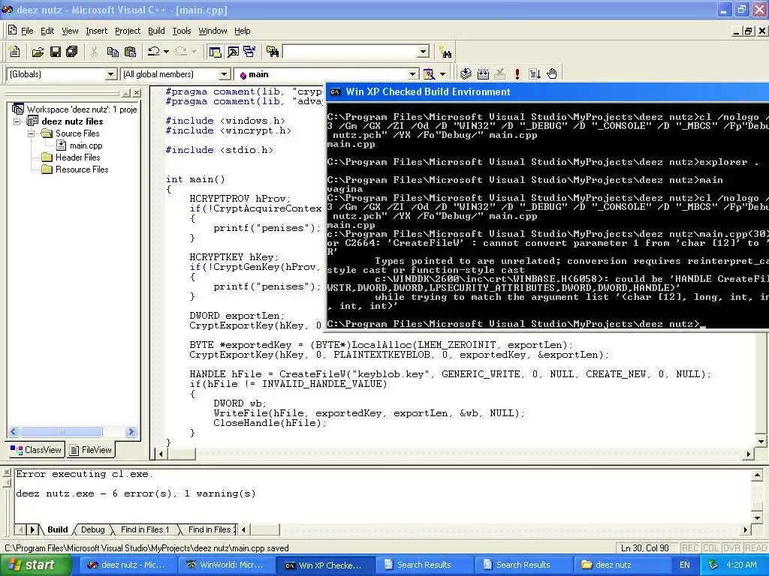Click the Paste clipboard icon
This screenshot has height=576, width=769.
click(x=130, y=52)
